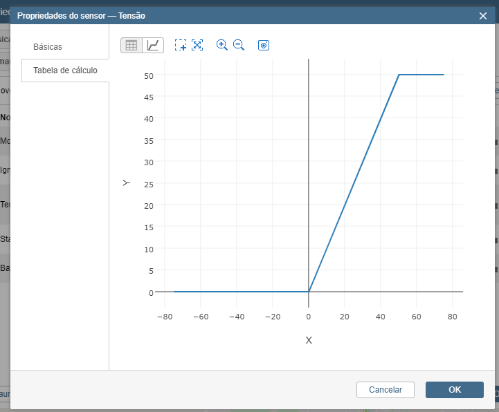Select the Tabela de cálculo tab

65,71
